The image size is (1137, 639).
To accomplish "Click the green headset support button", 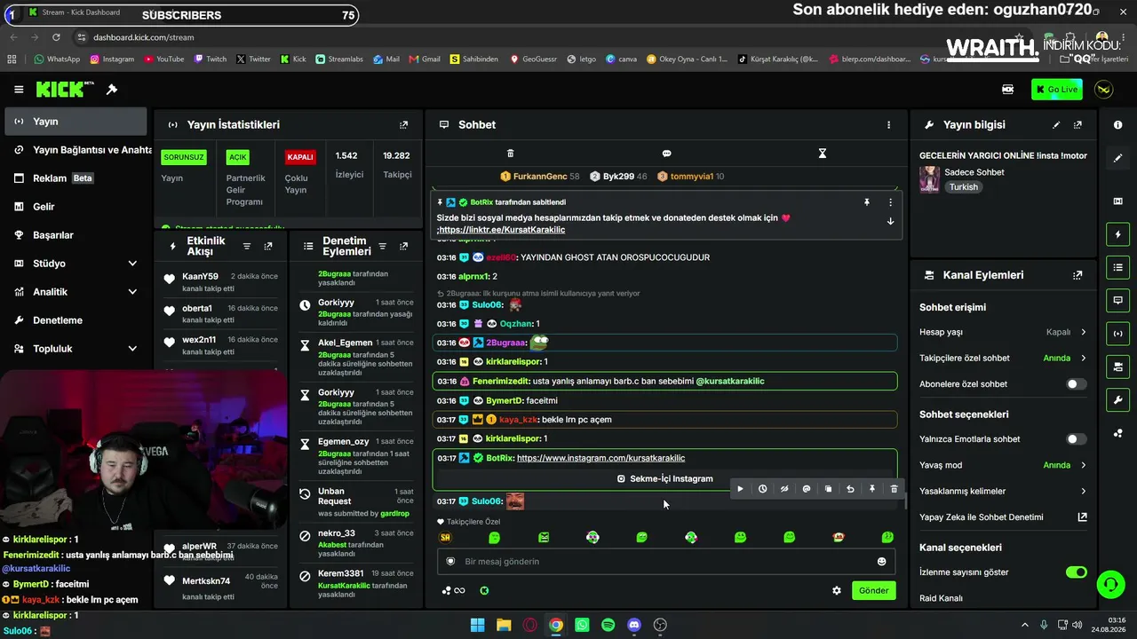I will pyautogui.click(x=1110, y=583).
